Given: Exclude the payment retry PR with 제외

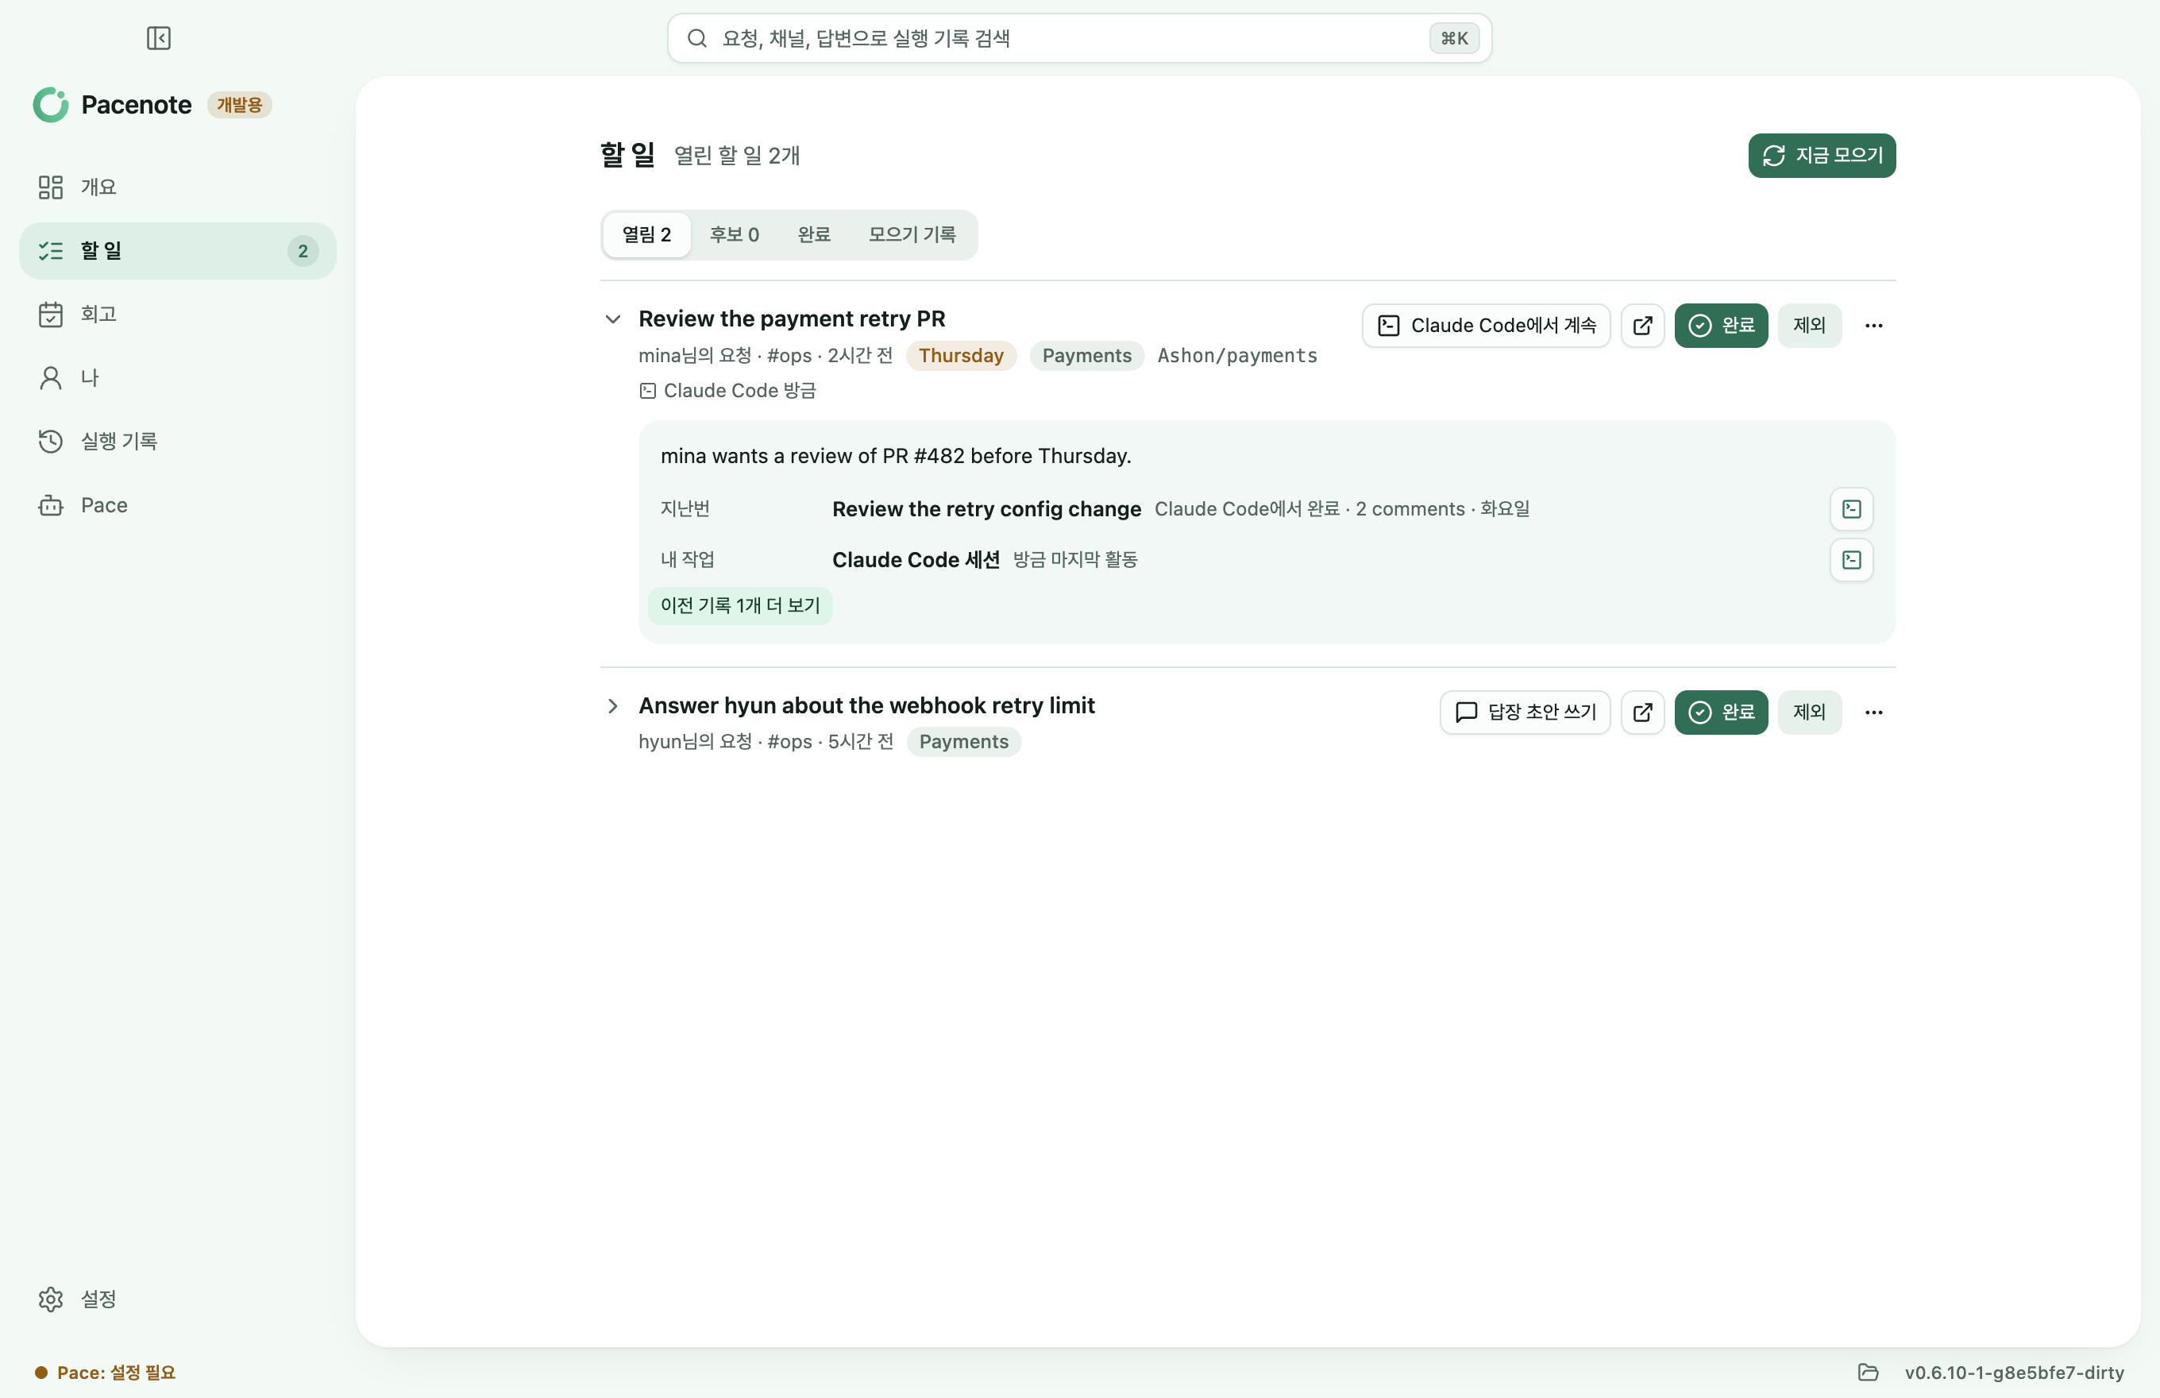Looking at the screenshot, I should coord(1809,326).
